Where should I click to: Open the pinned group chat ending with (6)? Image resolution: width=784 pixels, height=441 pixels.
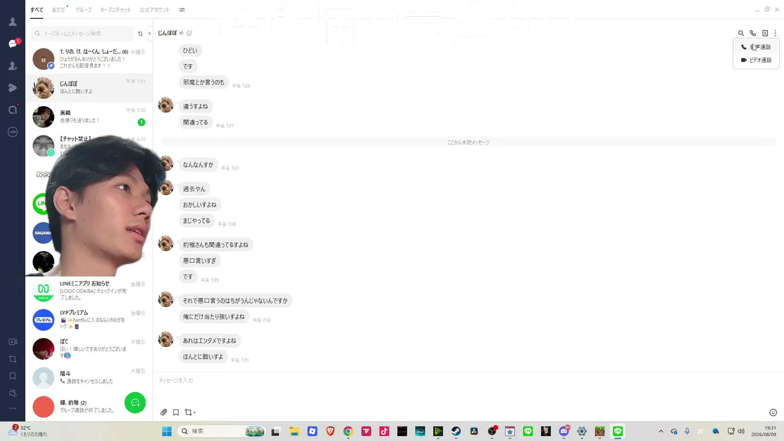(x=89, y=59)
